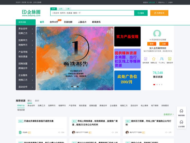Expand 跨境合作 category arrow
The image size is (190, 143).
(32, 69)
